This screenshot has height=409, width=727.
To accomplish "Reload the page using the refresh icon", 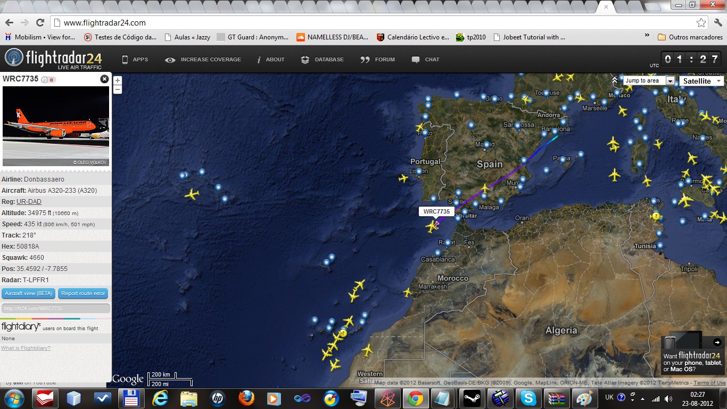I will coord(40,23).
